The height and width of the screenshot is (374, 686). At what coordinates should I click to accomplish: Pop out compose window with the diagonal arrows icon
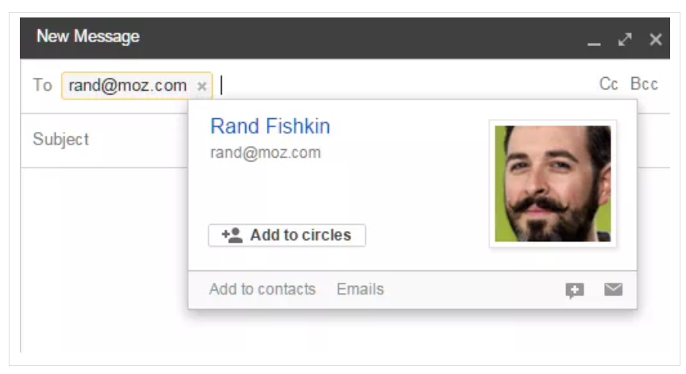[625, 40]
